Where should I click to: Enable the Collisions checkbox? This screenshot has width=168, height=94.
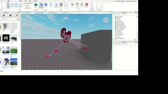[24, 6]
